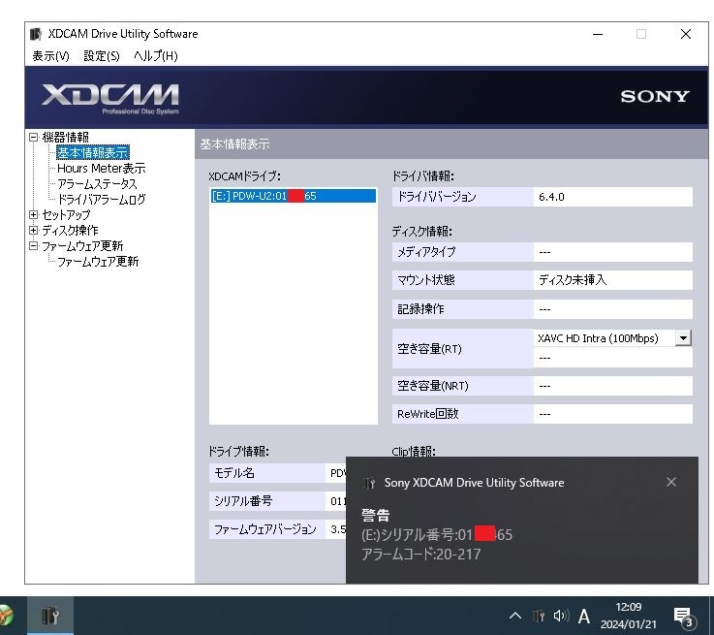Open the action center notifications icon

click(684, 618)
